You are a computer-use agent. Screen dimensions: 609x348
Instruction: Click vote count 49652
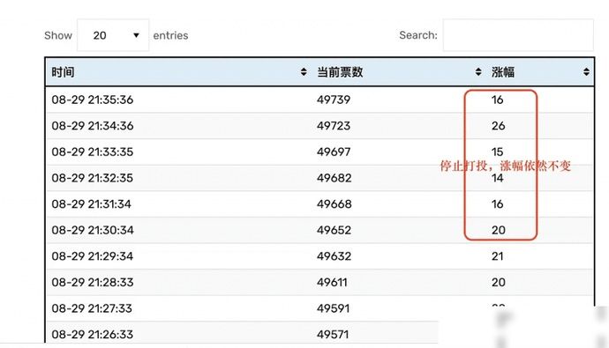click(334, 230)
